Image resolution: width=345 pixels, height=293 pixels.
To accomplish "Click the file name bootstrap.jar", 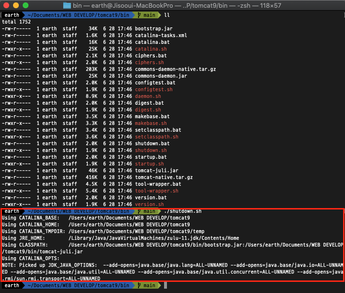I will click(153, 28).
